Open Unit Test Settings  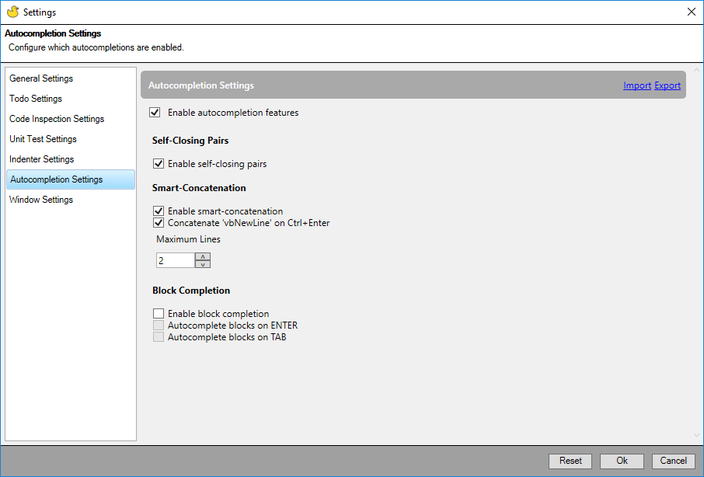coord(43,139)
